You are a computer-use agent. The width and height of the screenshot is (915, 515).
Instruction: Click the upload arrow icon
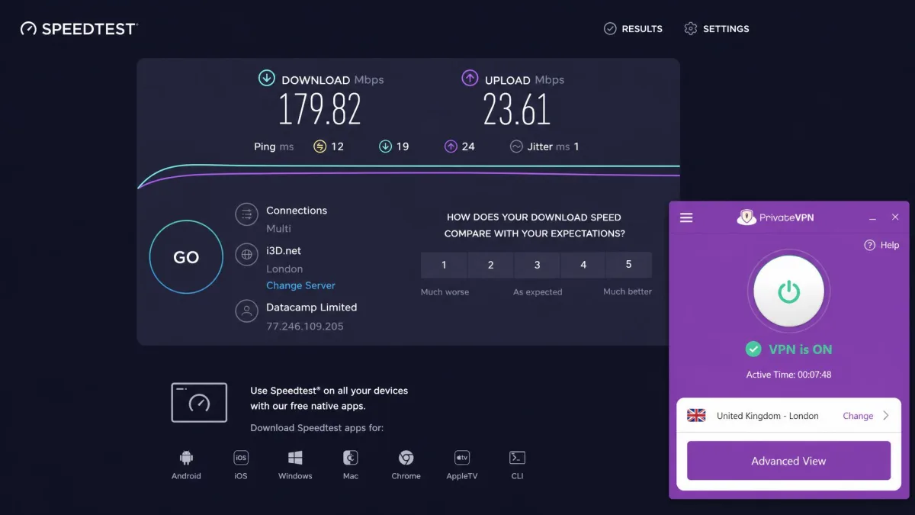pos(470,78)
